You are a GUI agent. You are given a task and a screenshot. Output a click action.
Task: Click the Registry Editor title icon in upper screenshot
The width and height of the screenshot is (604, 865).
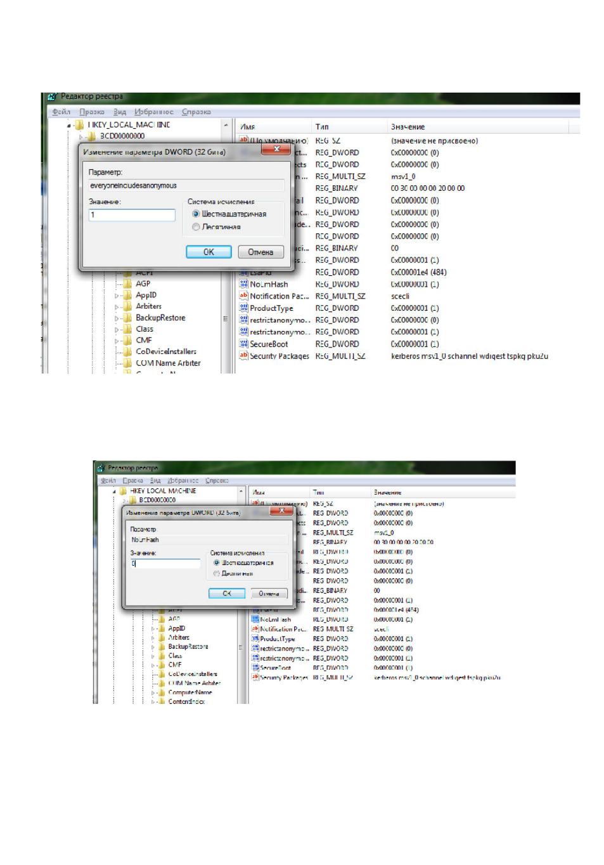(52, 96)
